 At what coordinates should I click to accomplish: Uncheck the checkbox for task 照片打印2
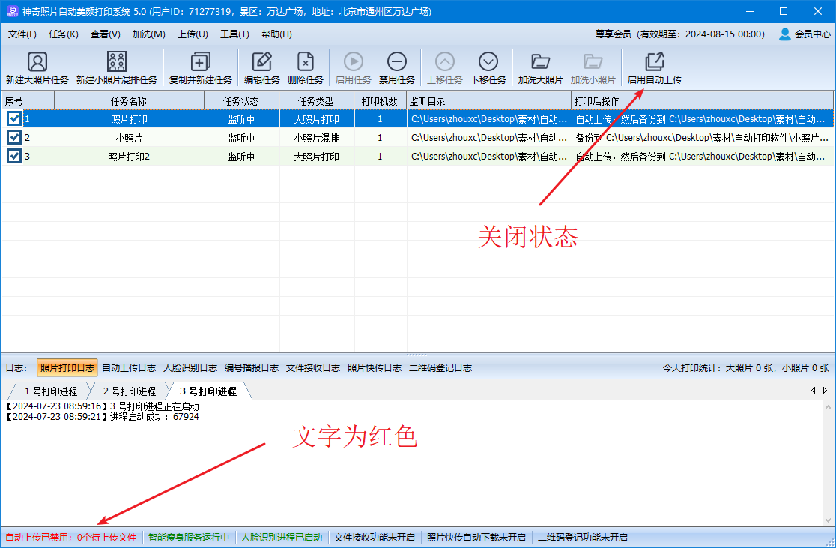pyautogui.click(x=14, y=157)
